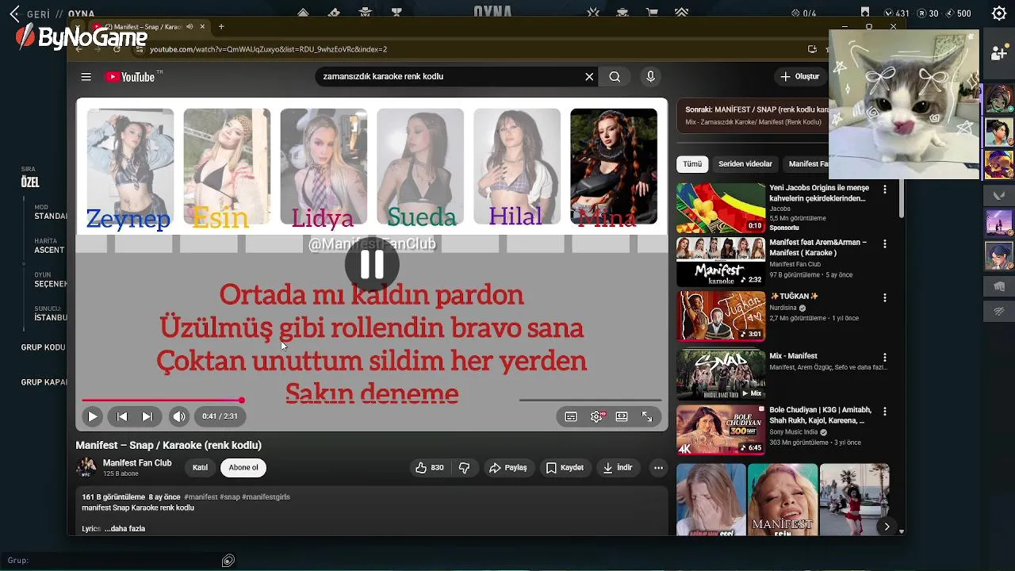Image resolution: width=1015 pixels, height=571 pixels.
Task: Save the video with Kaydet
Action: tap(565, 468)
